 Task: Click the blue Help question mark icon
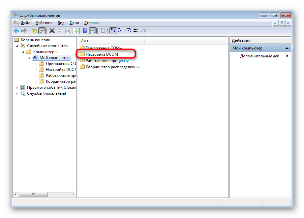(85, 31)
